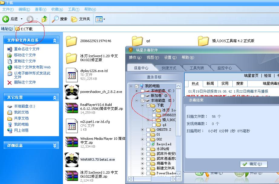Viewport: 279px width, 184px height.
Task: Open the Back button history dropdown arrow
Action: click(x=22, y=19)
